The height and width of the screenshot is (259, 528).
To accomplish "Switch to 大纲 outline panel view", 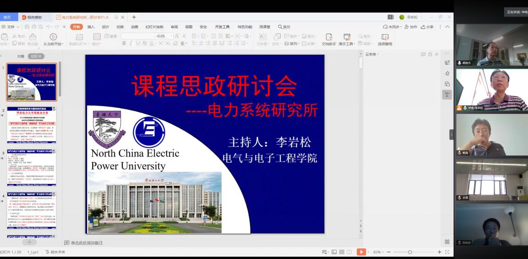I will (x=21, y=56).
